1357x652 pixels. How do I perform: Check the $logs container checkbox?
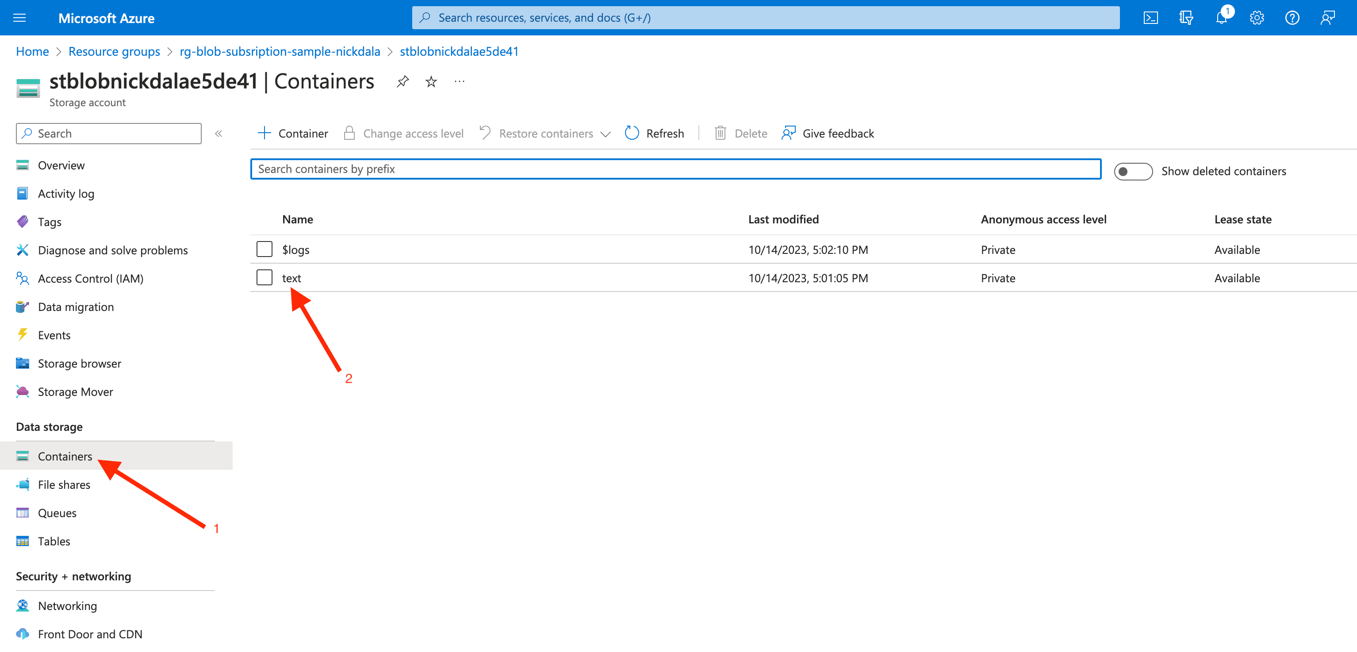264,249
